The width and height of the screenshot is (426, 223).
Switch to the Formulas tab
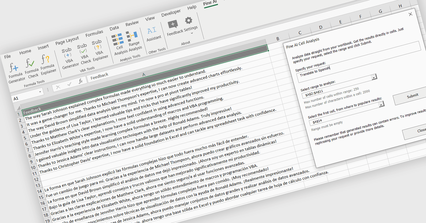[x=94, y=34]
